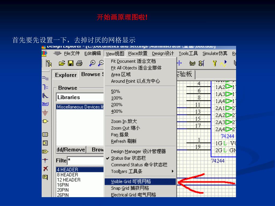This screenshot has width=275, height=206.
Task: Open the Place放置 menu
Action: (138, 53)
